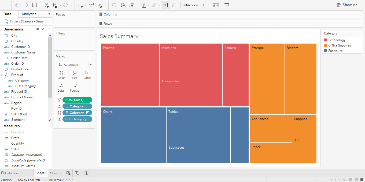Screen dimensions: 365x182
Task: Click the Tooltip mark button
Action: [74, 87]
